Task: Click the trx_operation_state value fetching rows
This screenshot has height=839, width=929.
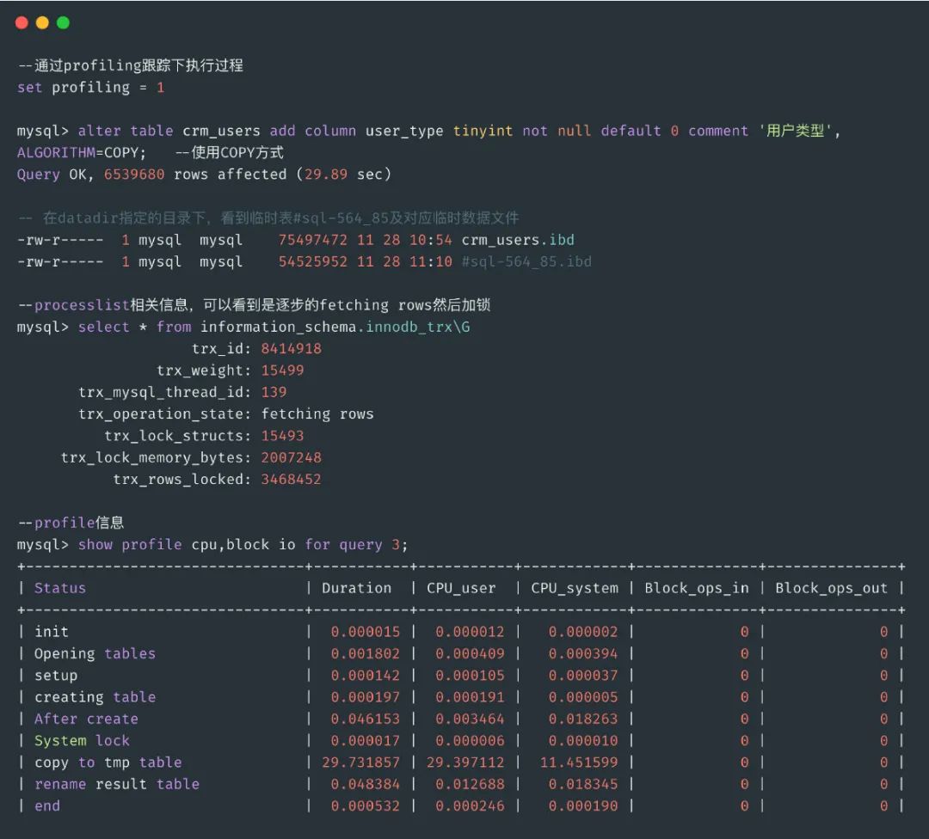Action: click(318, 413)
